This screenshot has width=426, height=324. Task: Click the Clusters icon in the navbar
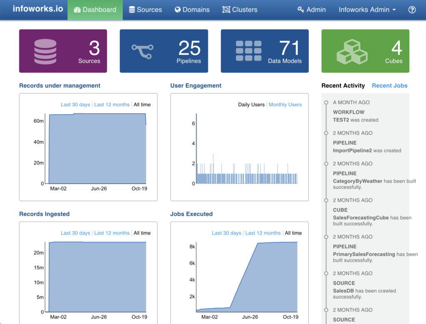226,10
